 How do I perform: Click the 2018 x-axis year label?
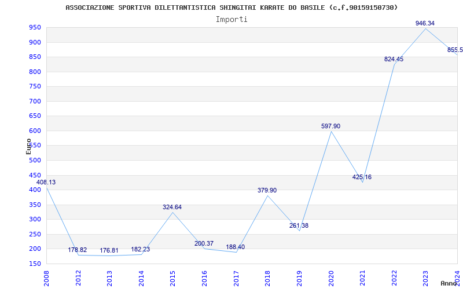[x=267, y=278]
